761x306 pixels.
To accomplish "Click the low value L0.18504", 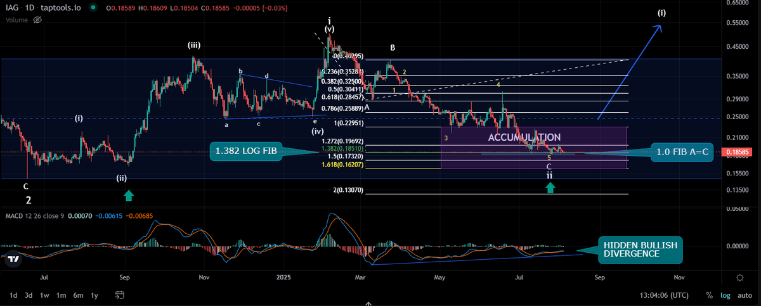I will click(x=183, y=8).
